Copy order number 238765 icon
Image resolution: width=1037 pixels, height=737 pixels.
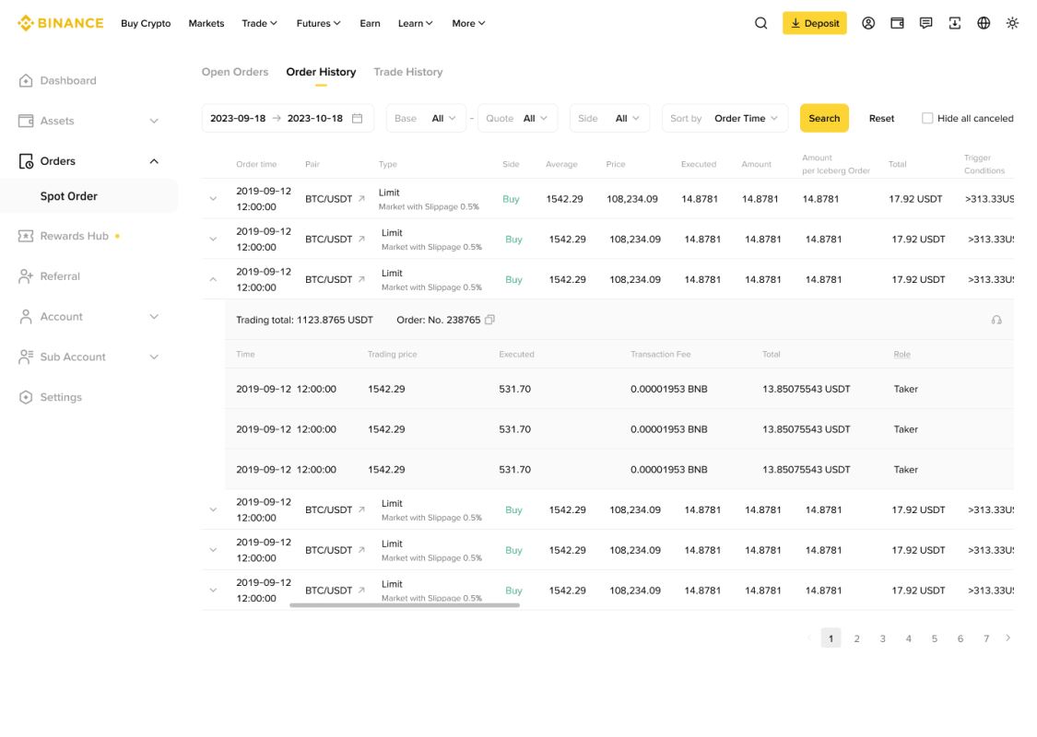pos(489,320)
